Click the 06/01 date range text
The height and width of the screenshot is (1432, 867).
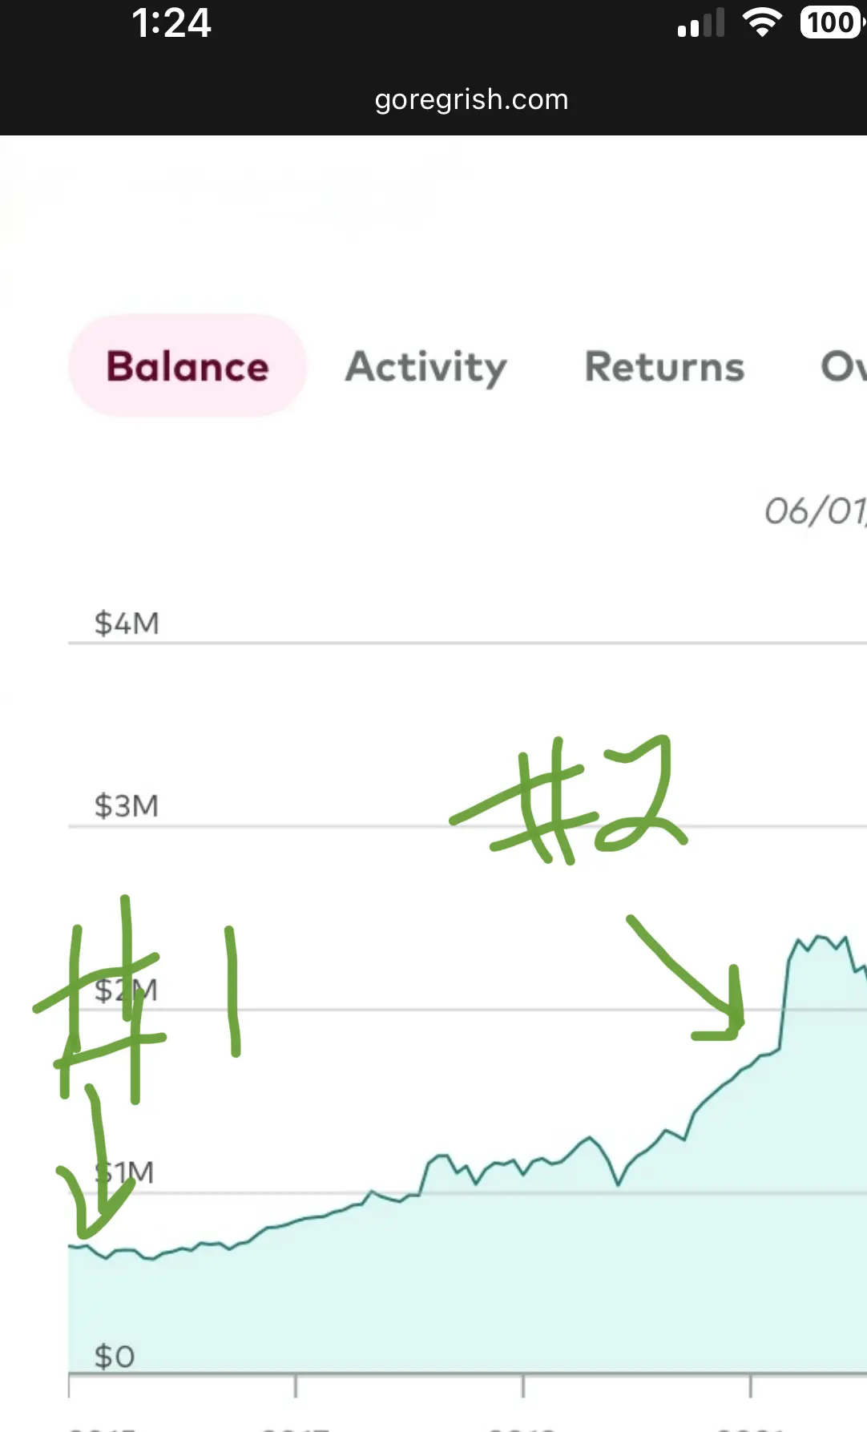[815, 511]
